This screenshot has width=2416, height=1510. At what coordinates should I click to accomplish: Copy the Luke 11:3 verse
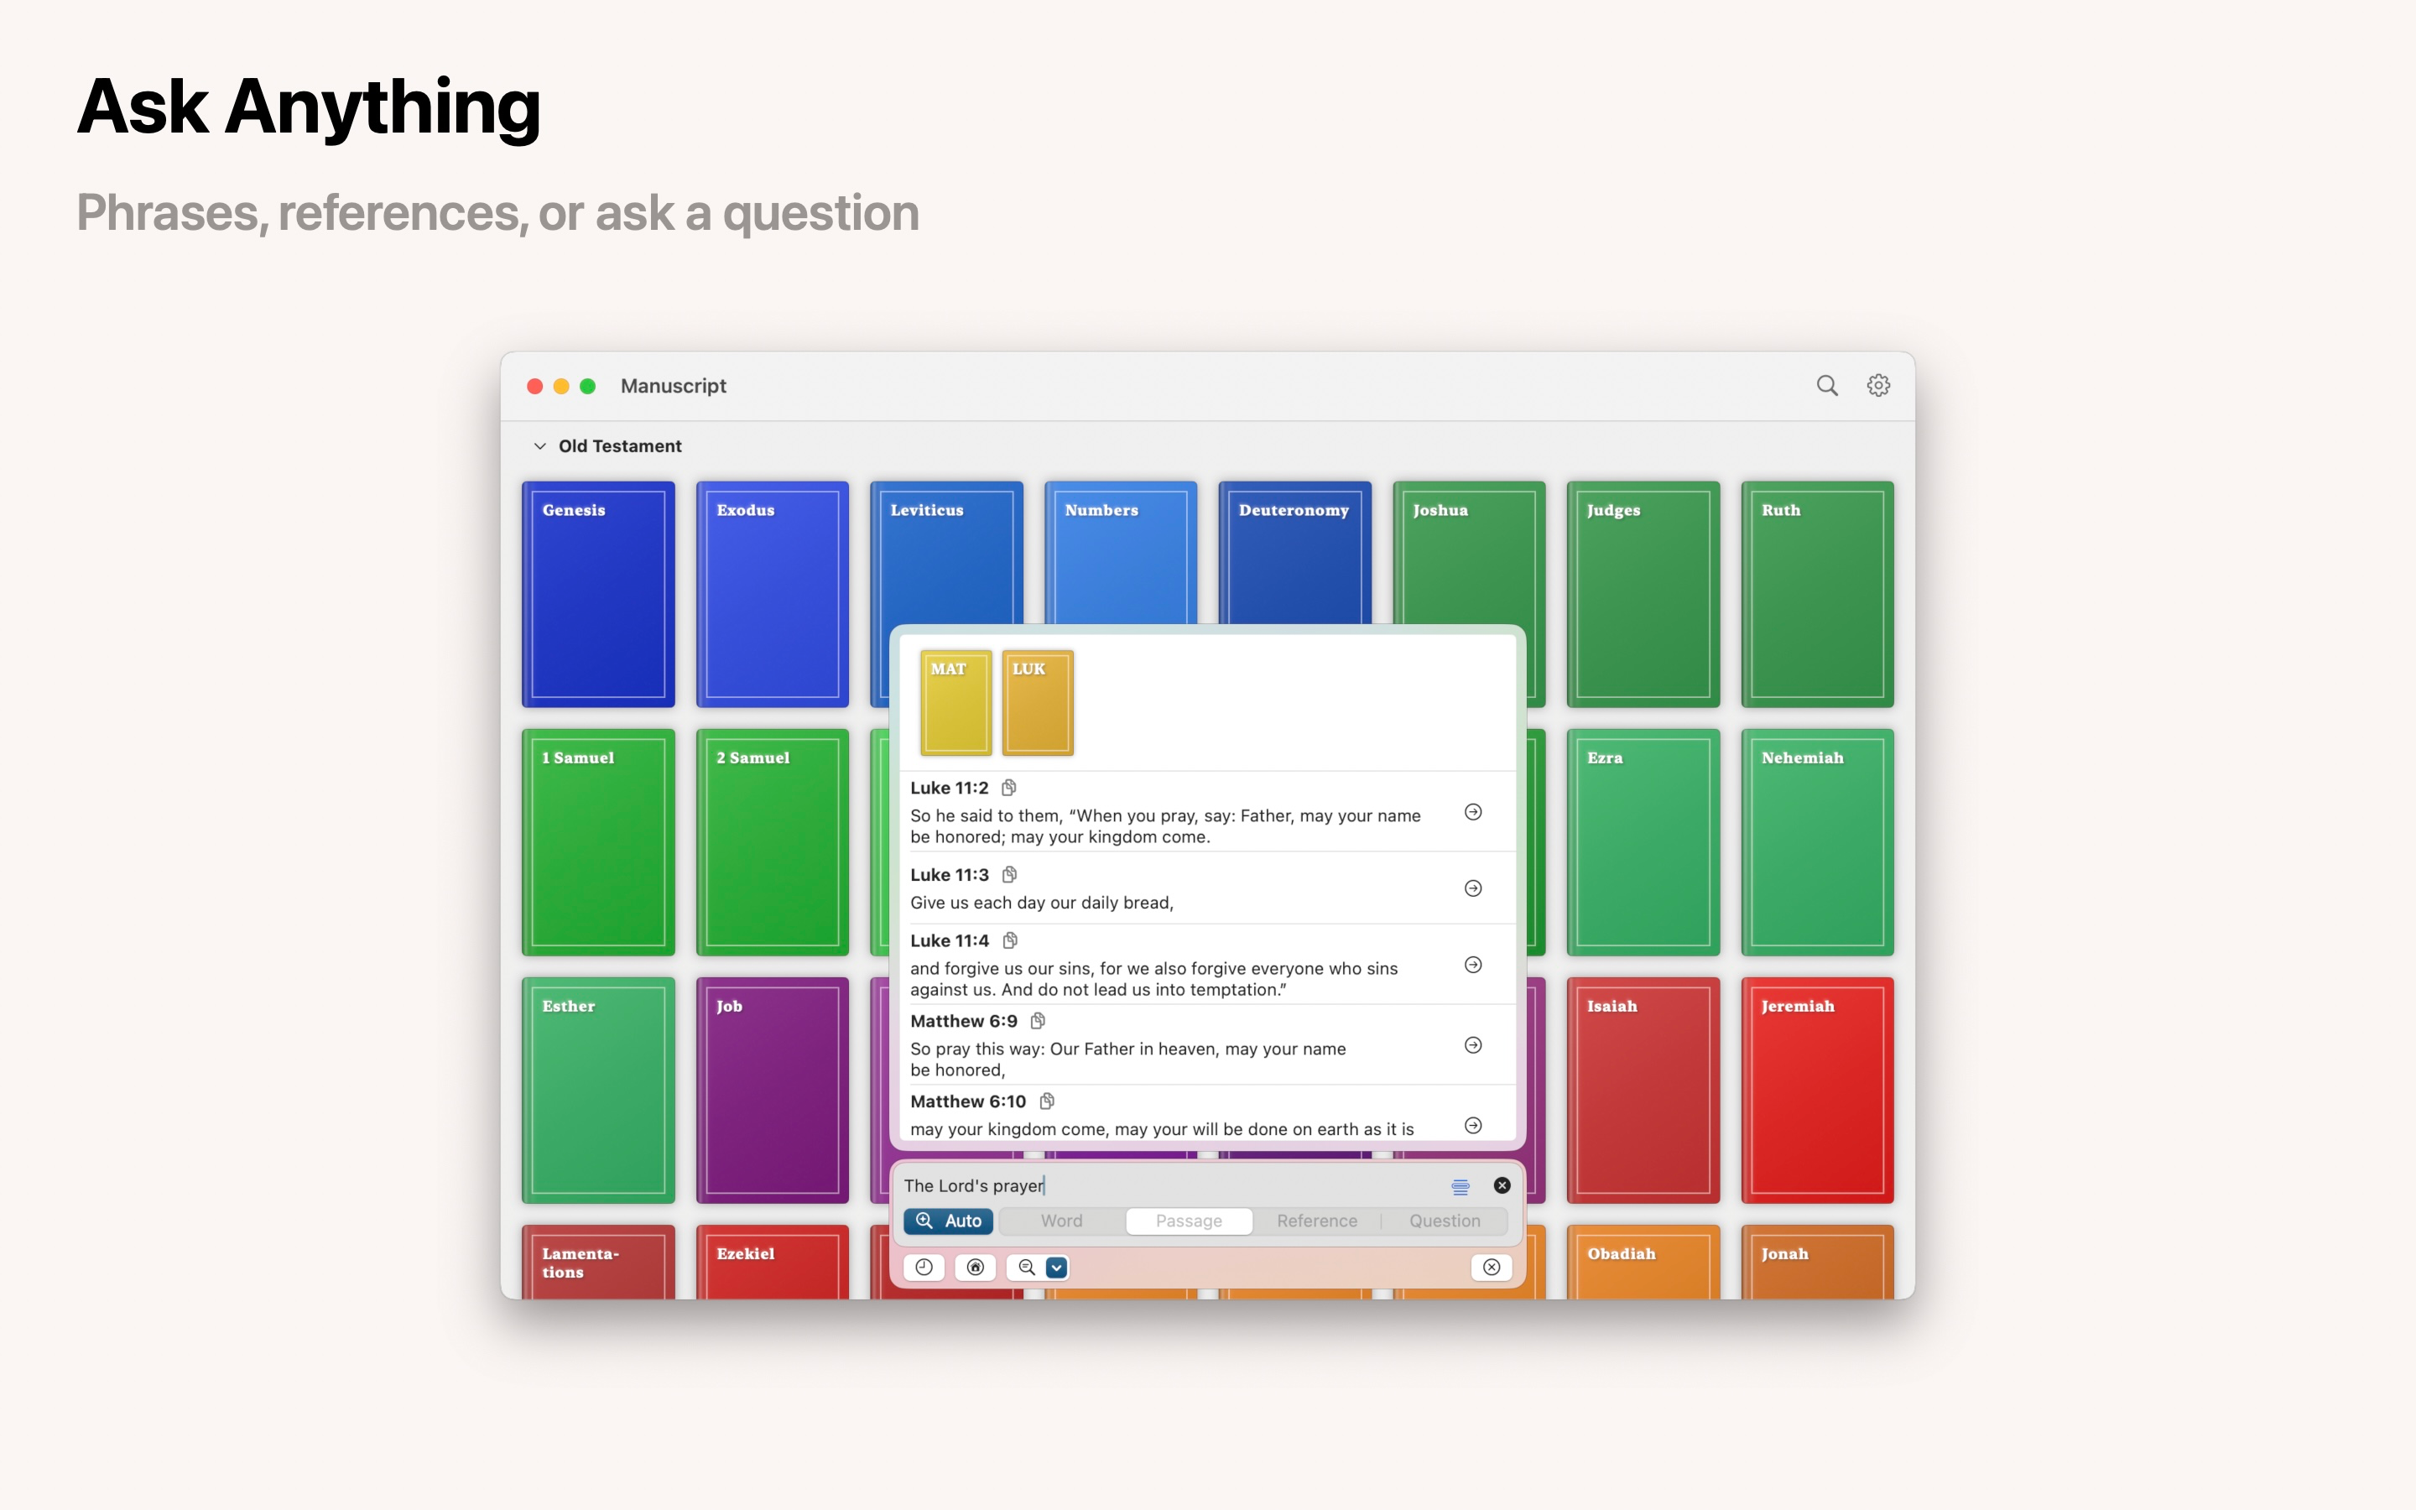(1009, 875)
